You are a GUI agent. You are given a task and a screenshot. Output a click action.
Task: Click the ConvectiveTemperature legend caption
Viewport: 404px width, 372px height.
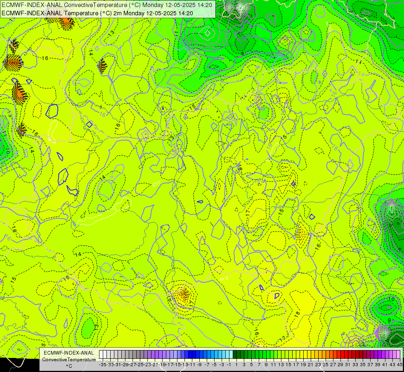pyautogui.click(x=69, y=359)
